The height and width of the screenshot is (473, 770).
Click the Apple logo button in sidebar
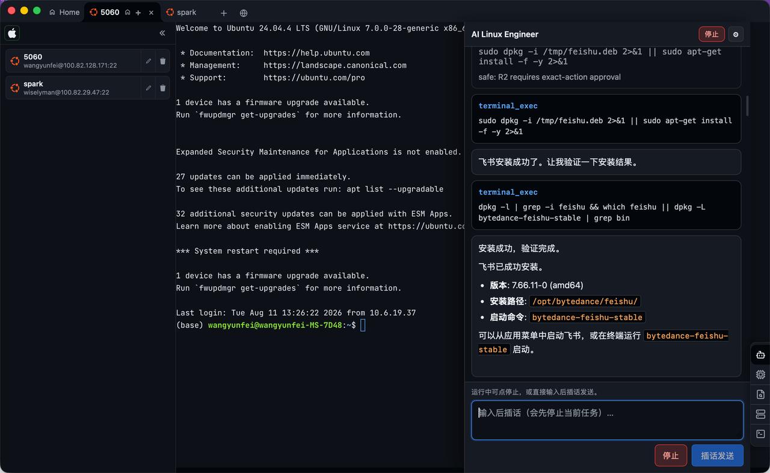12,33
